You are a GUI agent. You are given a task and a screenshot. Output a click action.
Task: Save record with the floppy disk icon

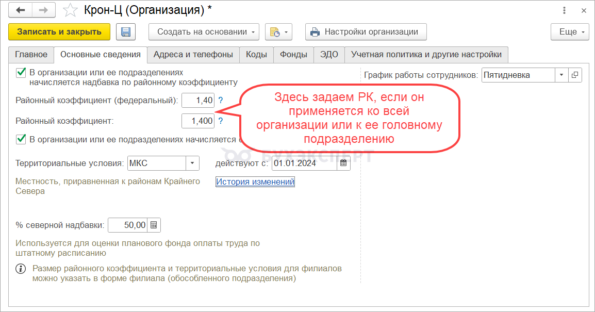click(126, 32)
